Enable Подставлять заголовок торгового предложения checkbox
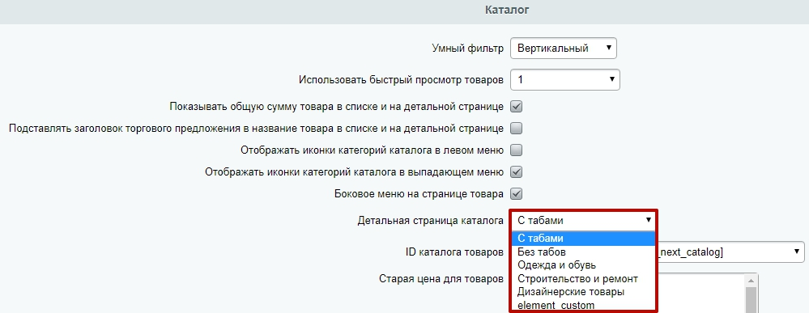The height and width of the screenshot is (313, 809). click(x=517, y=128)
